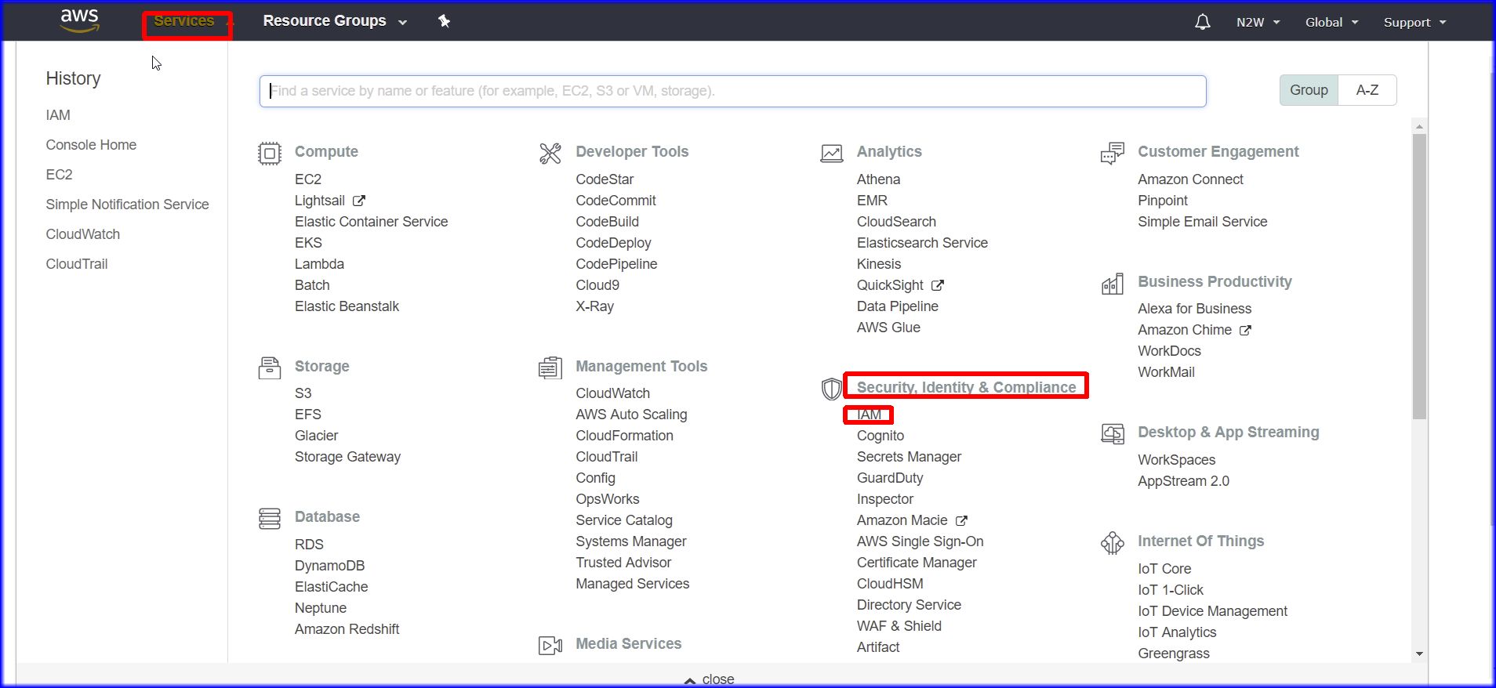The width and height of the screenshot is (1496, 688).
Task: Click the Internet Of Things icon
Action: coord(1113,542)
